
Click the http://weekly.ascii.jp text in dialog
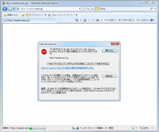(x=59, y=58)
